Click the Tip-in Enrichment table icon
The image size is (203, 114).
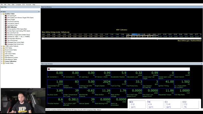(x=6, y=40)
